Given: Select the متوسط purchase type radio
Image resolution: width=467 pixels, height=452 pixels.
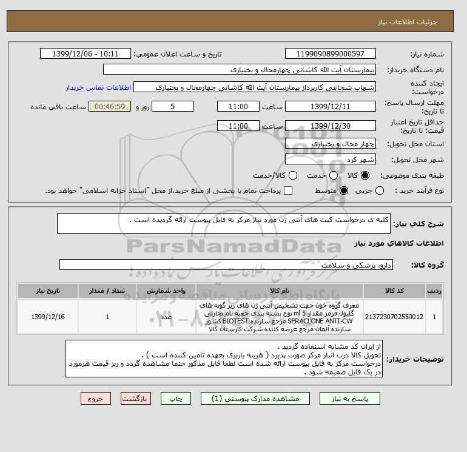Looking at the screenshot, I should click(344, 191).
